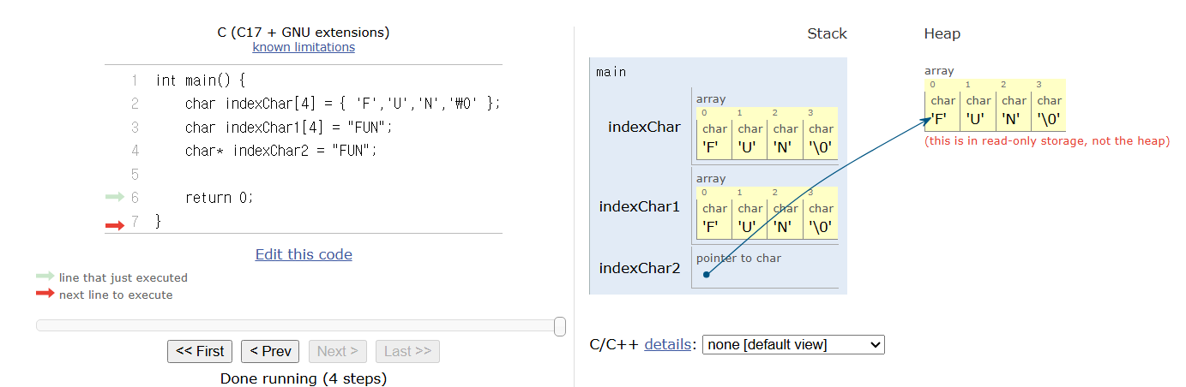This screenshot has width=1186, height=387.
Task: Click 'N' cell in the Heap array
Action: coord(1013,110)
